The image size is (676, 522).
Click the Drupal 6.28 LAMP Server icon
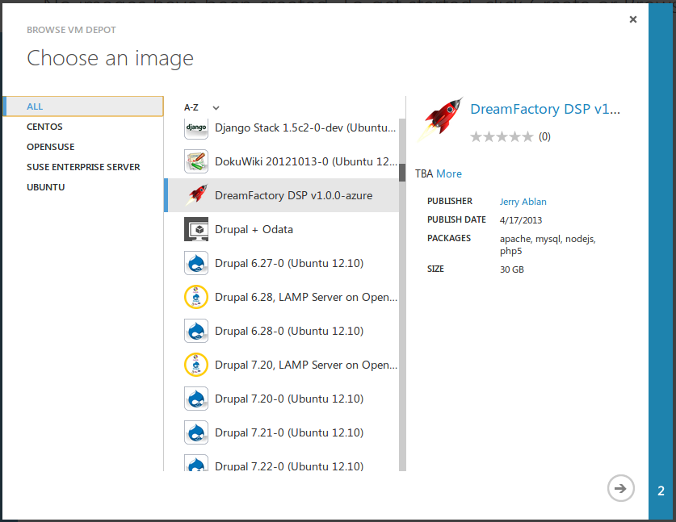196,297
